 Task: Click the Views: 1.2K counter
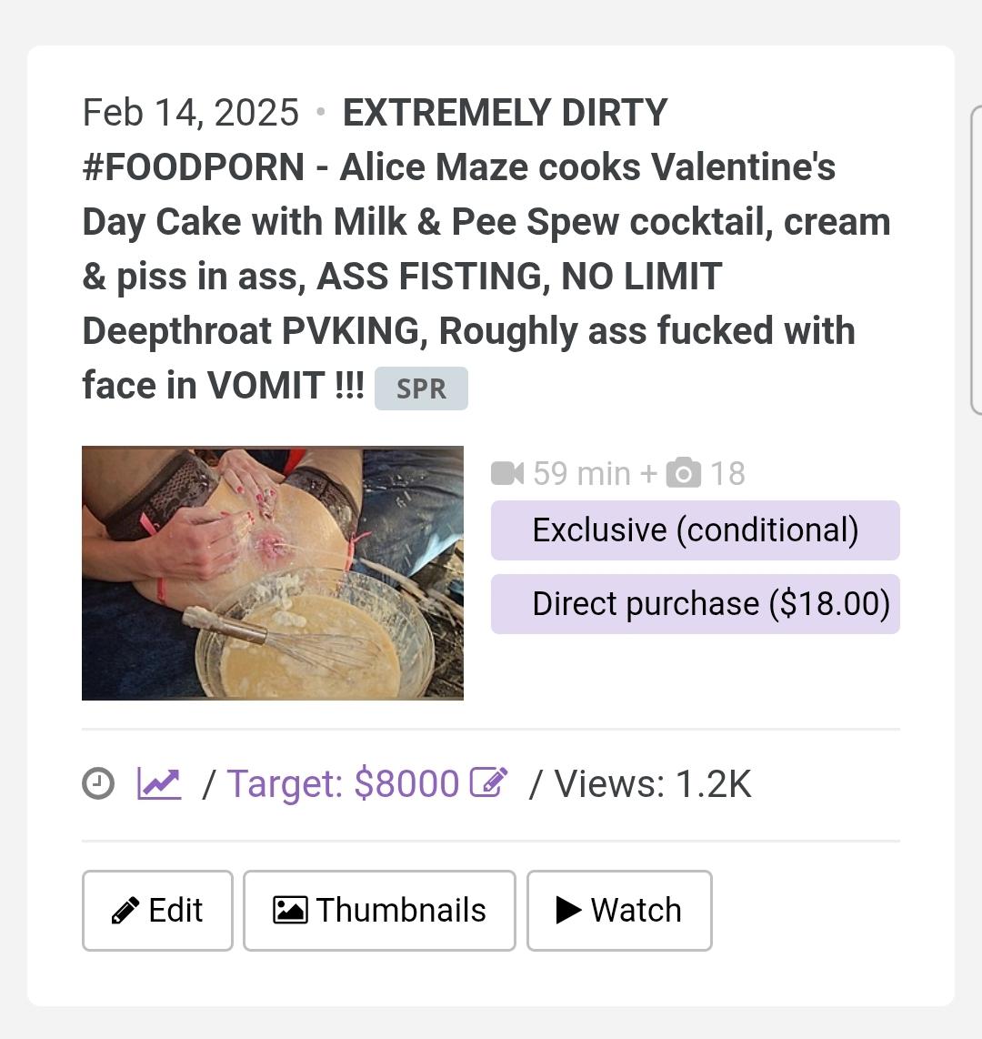(x=652, y=783)
